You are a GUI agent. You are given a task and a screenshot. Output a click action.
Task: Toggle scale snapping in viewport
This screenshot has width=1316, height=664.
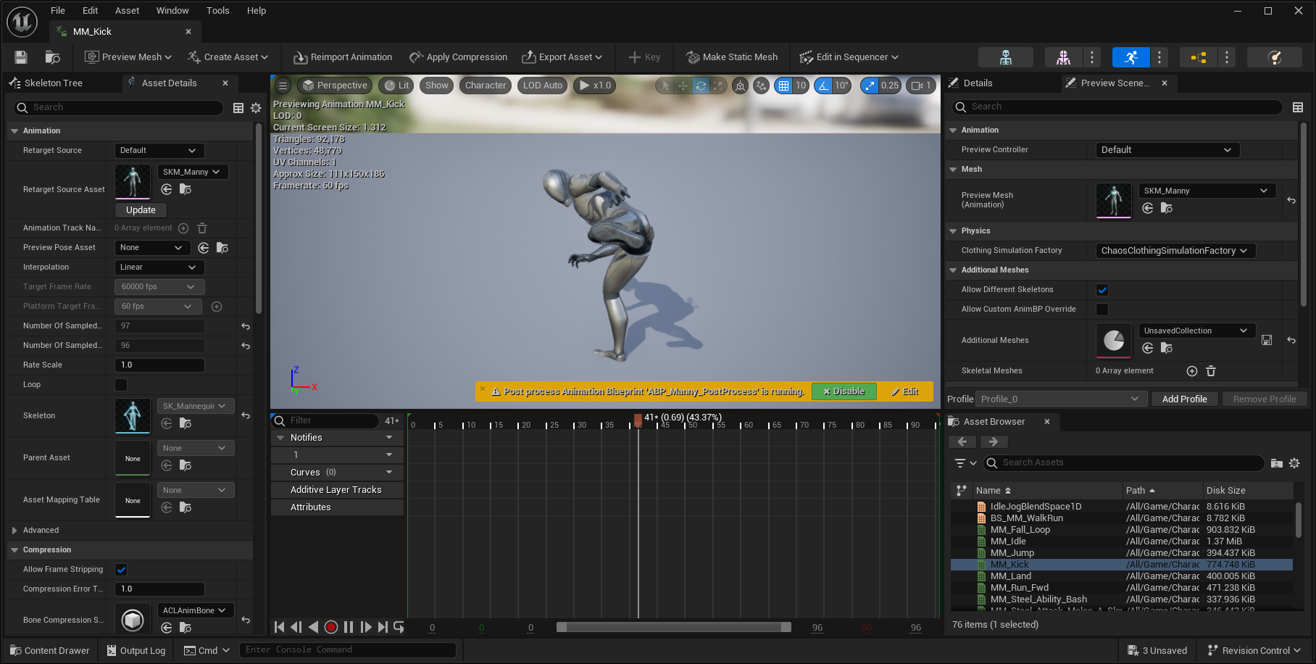870,86
